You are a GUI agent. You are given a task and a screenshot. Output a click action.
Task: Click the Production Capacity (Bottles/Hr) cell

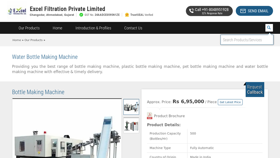point(167,136)
